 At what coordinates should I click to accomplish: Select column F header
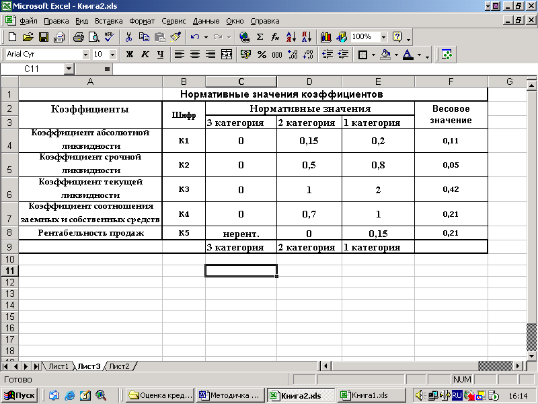pyautogui.click(x=451, y=81)
